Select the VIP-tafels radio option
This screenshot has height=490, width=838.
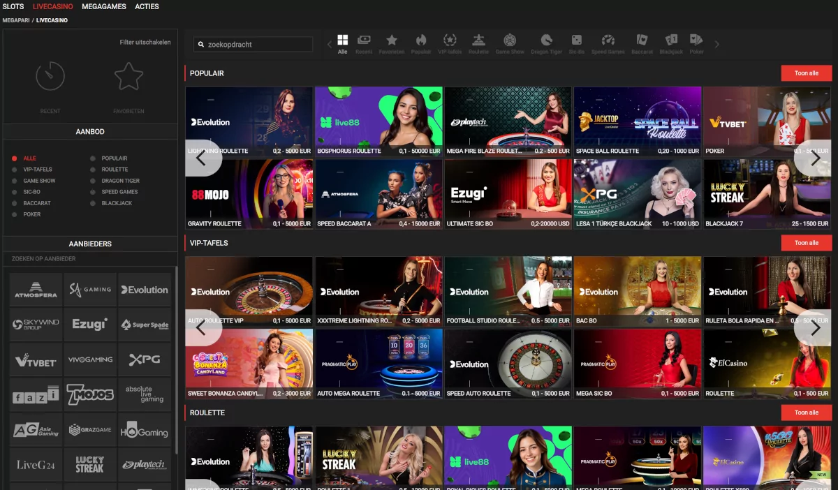pos(15,170)
